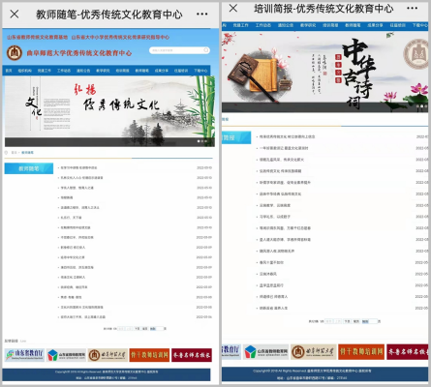Image resolution: width=431 pixels, height=387 pixels.
Task: Click the 教师随笔 sidebar section tab
Action: (x=29, y=168)
